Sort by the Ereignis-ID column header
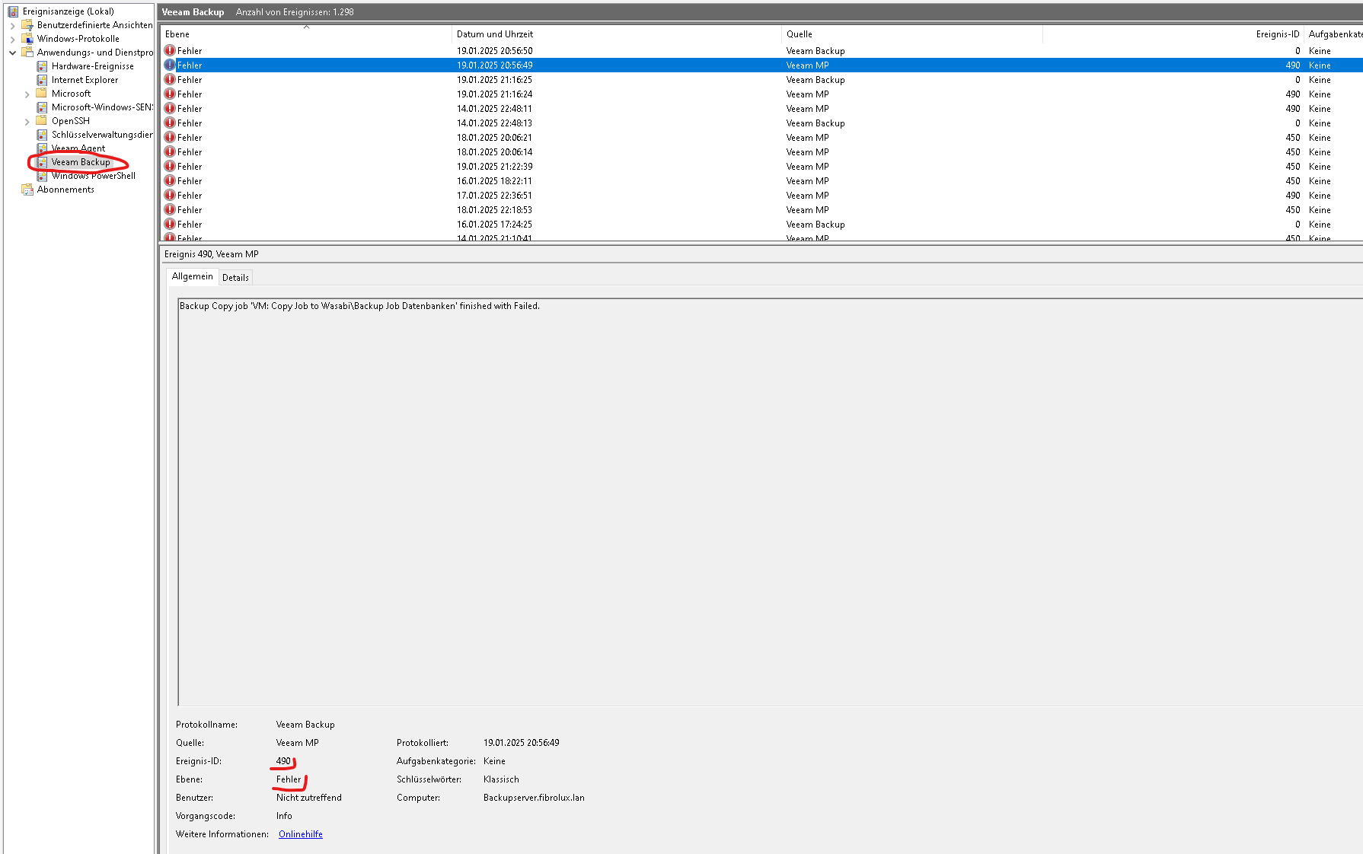Screen dimensions: 1363x854 point(1173,34)
